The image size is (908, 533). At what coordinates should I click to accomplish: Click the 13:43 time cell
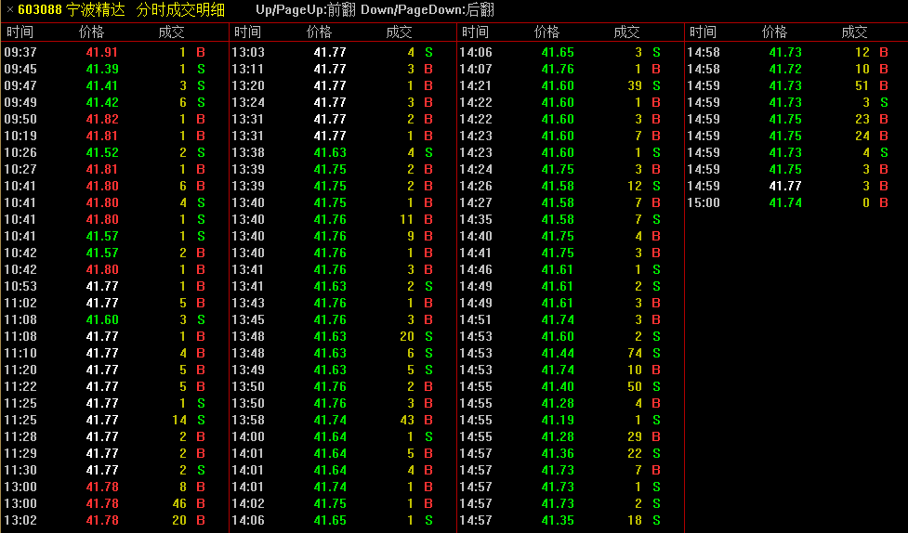[248, 304]
